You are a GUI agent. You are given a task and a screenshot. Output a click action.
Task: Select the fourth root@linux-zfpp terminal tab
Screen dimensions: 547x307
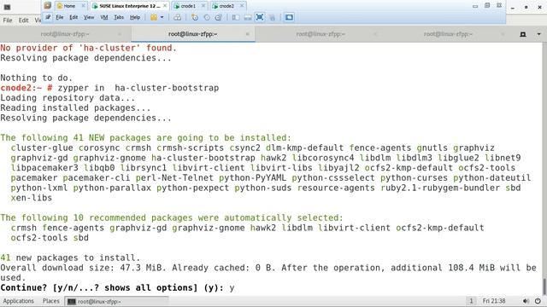(448, 34)
